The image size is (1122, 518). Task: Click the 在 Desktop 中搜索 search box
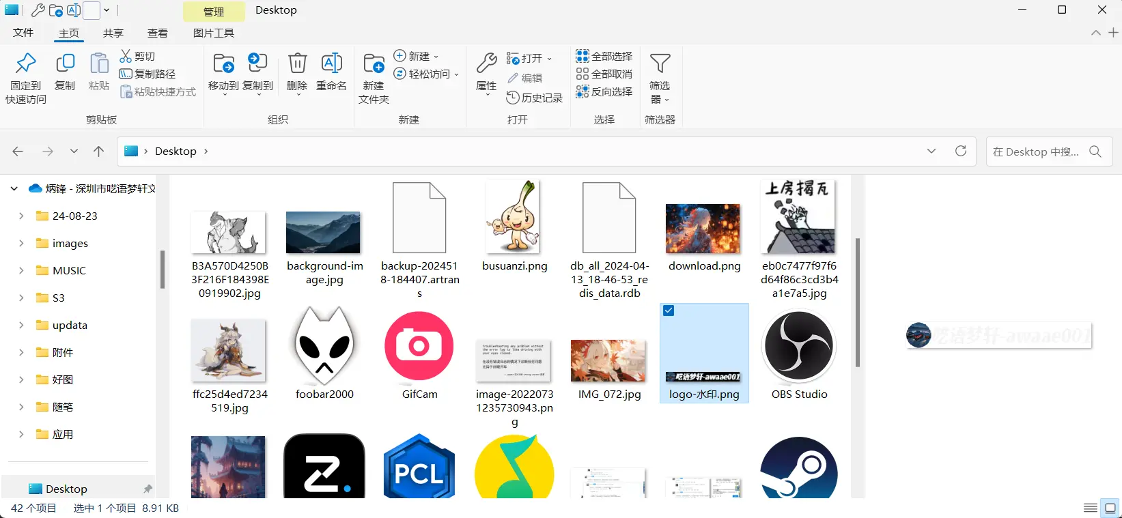click(x=1050, y=152)
